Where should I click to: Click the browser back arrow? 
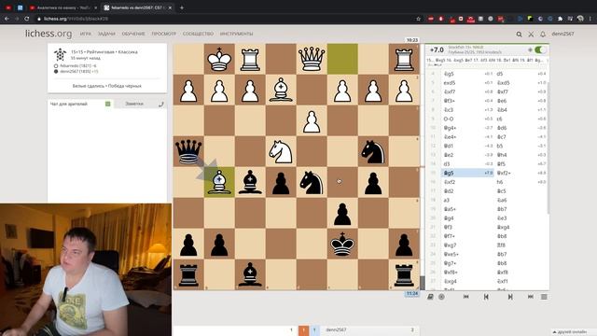[x=7, y=19]
